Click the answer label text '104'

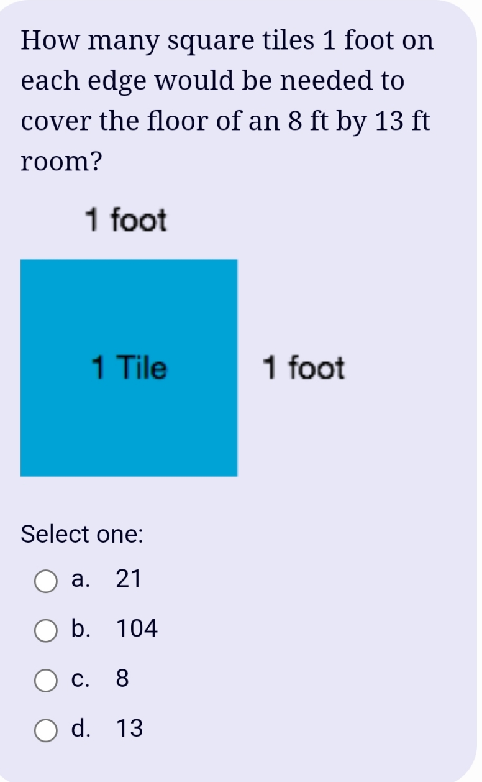(137, 629)
